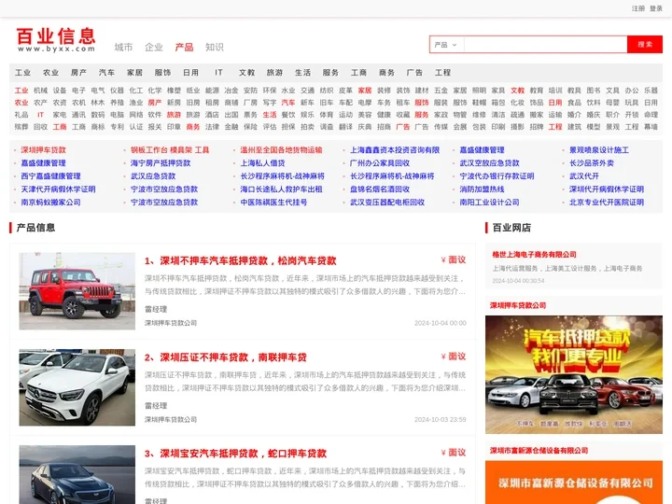Open the 上海鑫鑫资本投资咨询有限 link
The height and width of the screenshot is (504, 672).
(x=395, y=150)
